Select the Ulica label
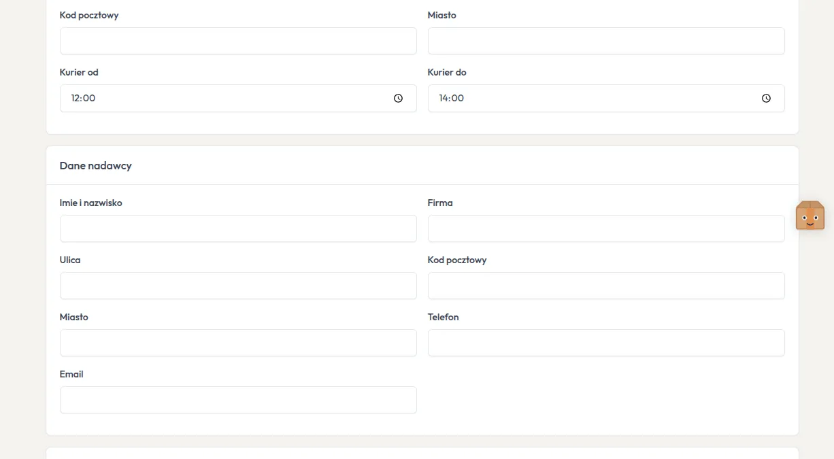The width and height of the screenshot is (834, 459). point(70,260)
